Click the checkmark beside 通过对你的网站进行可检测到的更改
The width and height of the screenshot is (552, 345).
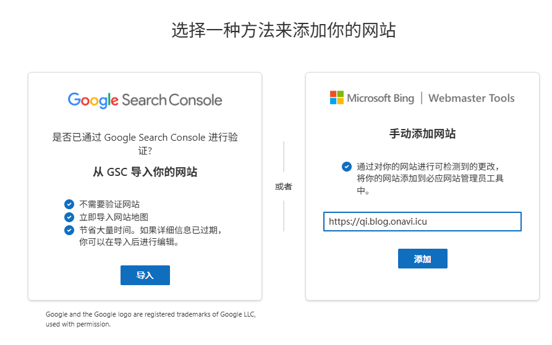coord(347,167)
